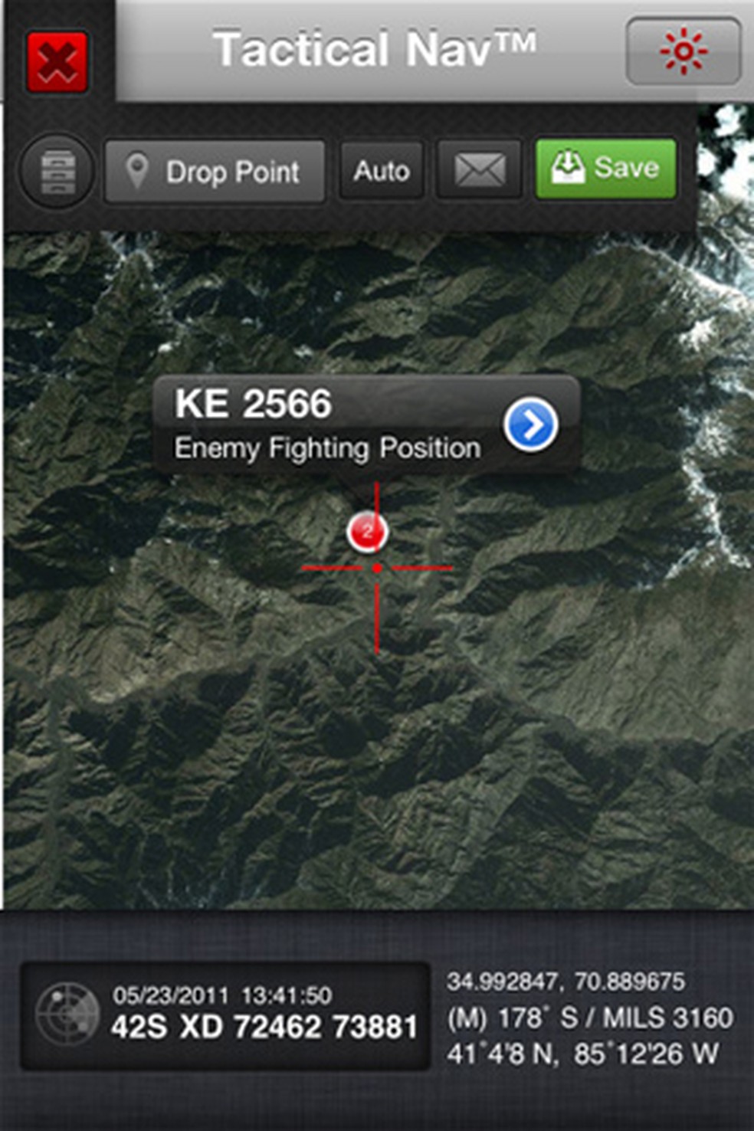Click the Drop Point button
This screenshot has height=1131, width=754.
(x=215, y=171)
